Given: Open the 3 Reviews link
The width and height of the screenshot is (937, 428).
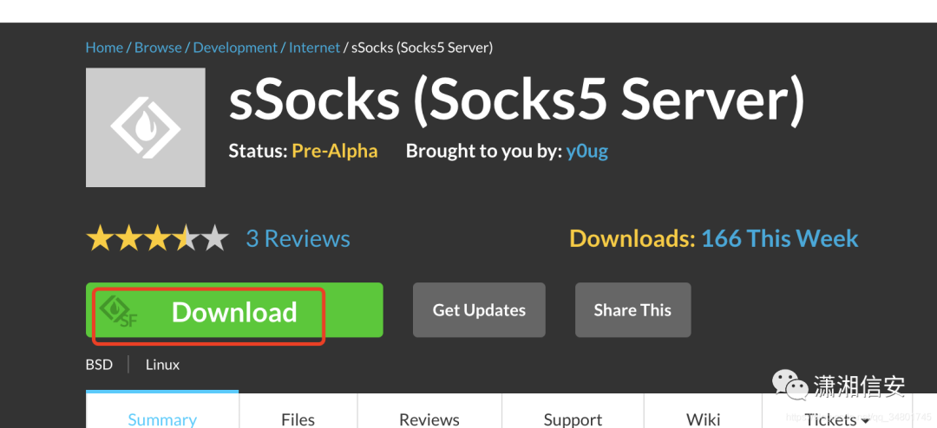Looking at the screenshot, I should tap(298, 239).
